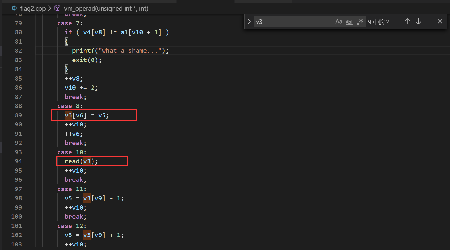This screenshot has width=450, height=250.
Task: Click the break statement on line 92
Action: [x=76, y=143]
